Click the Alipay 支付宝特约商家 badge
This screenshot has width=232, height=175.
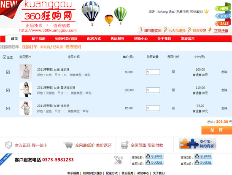click(197, 144)
